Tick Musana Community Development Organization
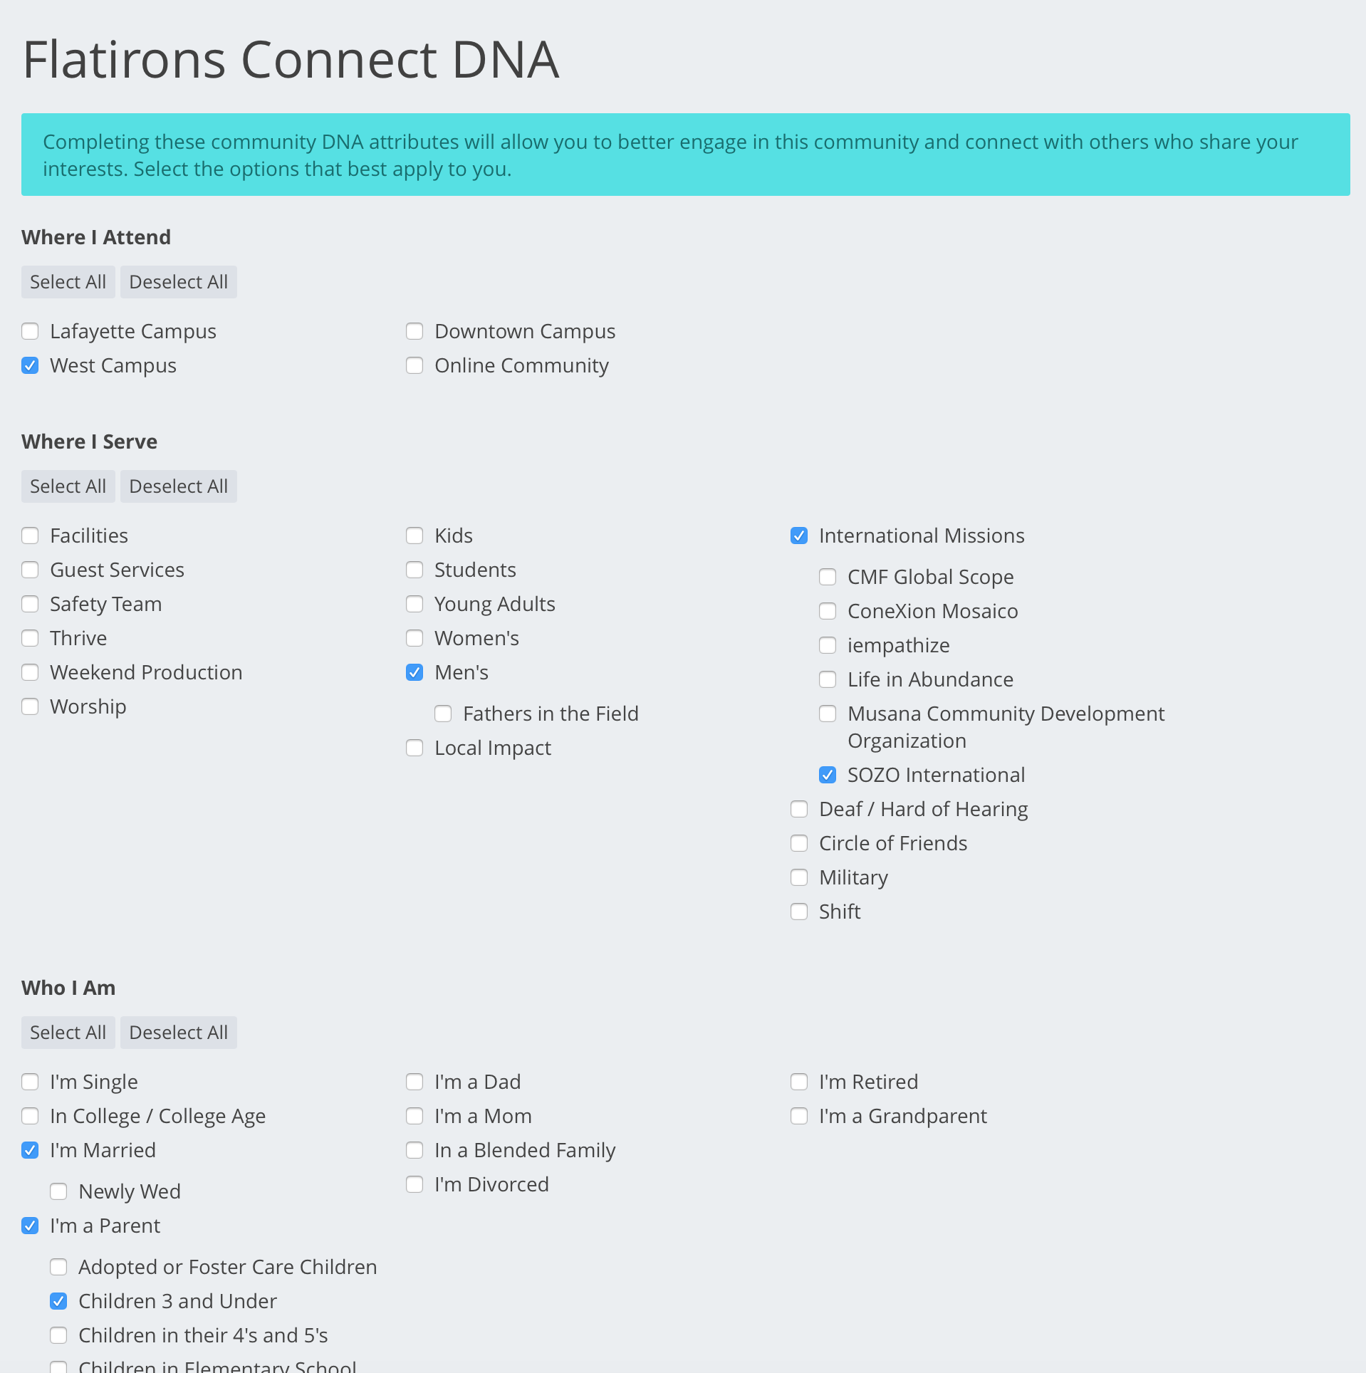 point(828,714)
